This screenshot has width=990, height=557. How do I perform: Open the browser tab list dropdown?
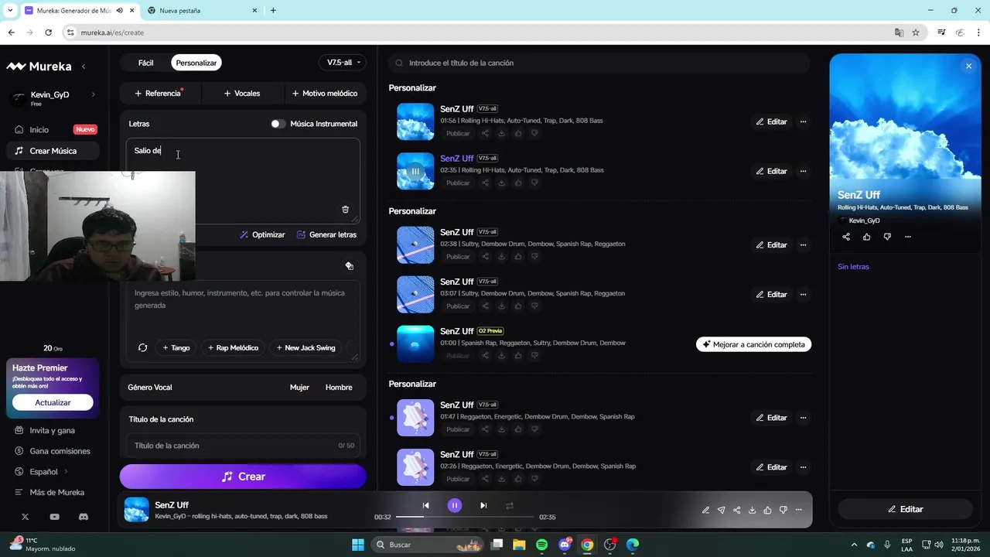click(10, 11)
